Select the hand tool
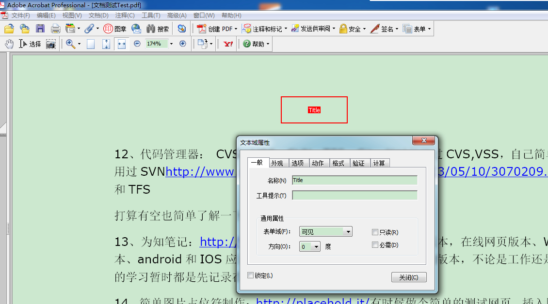Viewport: 548px width, 304px height. 9,44
